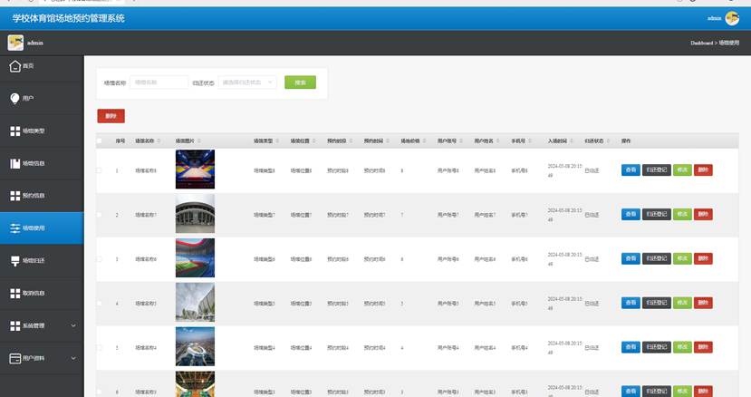Click the green 搜索 search button

[x=300, y=82]
